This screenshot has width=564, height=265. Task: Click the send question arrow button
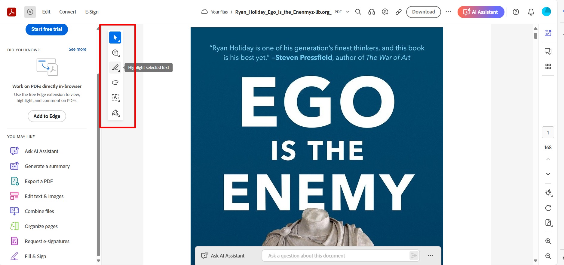tap(414, 256)
